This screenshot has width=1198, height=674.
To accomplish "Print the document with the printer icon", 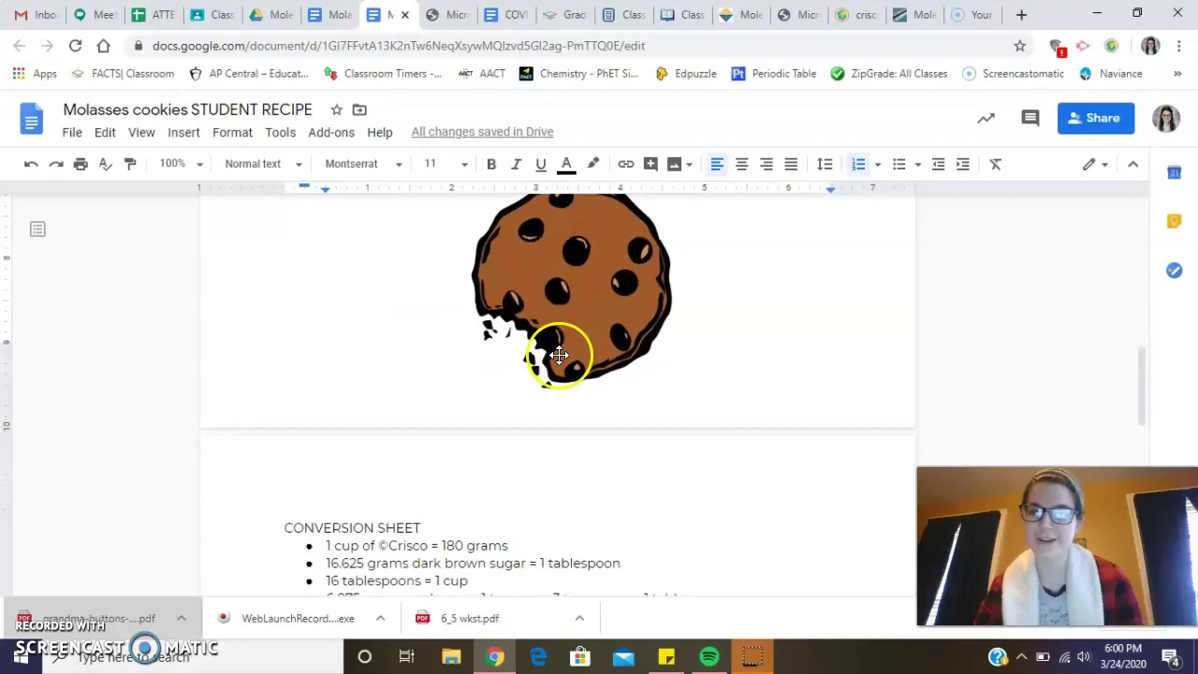I will (80, 164).
